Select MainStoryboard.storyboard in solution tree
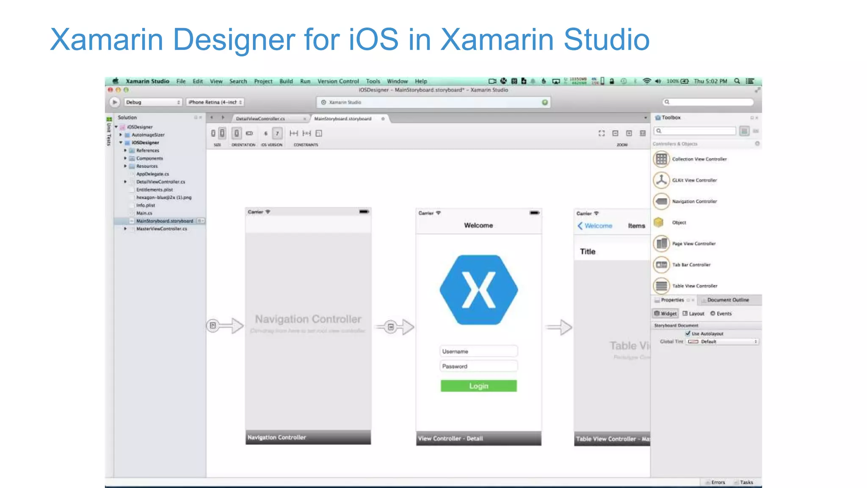The height and width of the screenshot is (488, 867). point(160,221)
